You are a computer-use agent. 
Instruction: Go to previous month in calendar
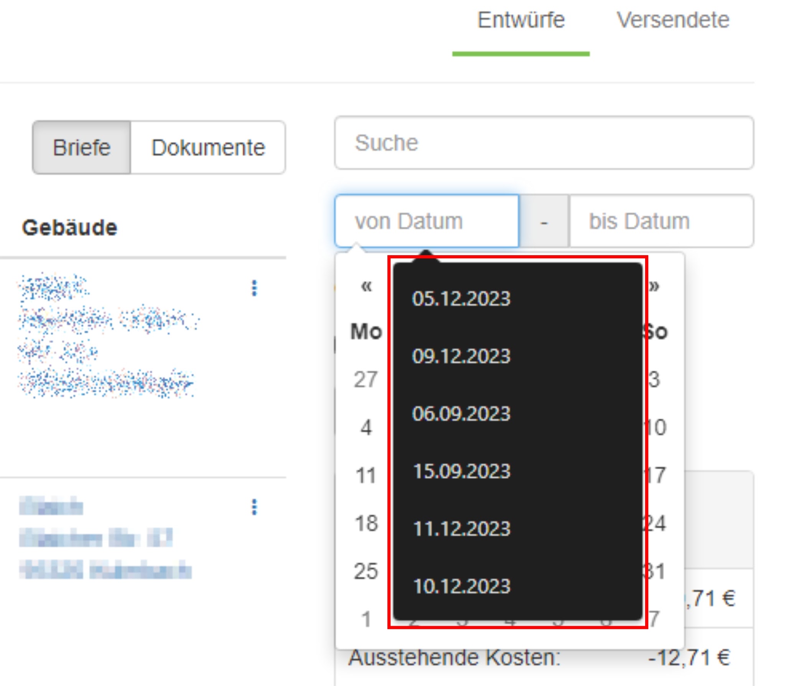pyautogui.click(x=366, y=286)
